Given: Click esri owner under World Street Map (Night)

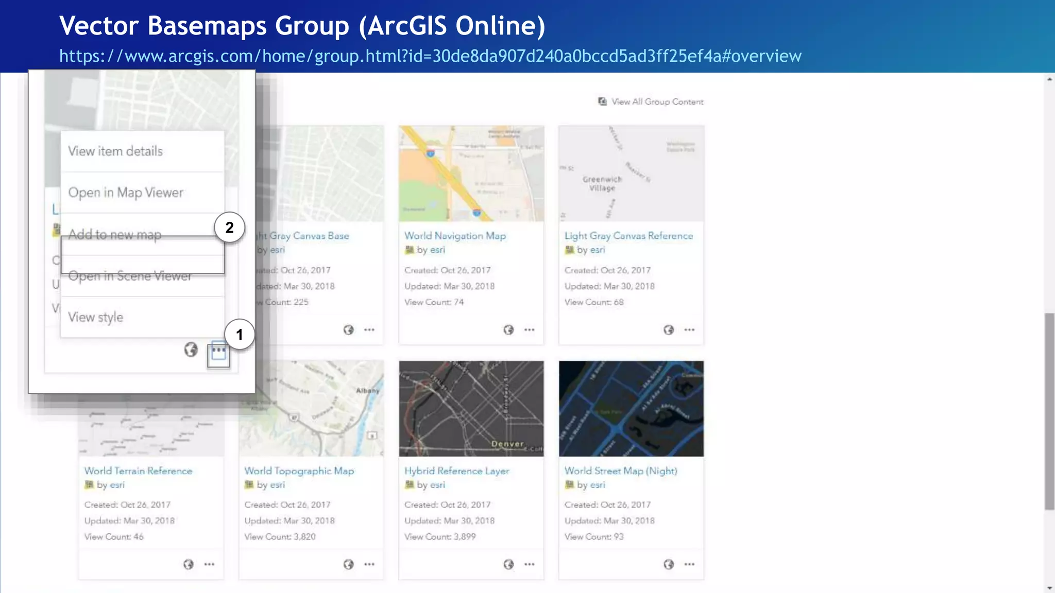Looking at the screenshot, I should click(598, 484).
